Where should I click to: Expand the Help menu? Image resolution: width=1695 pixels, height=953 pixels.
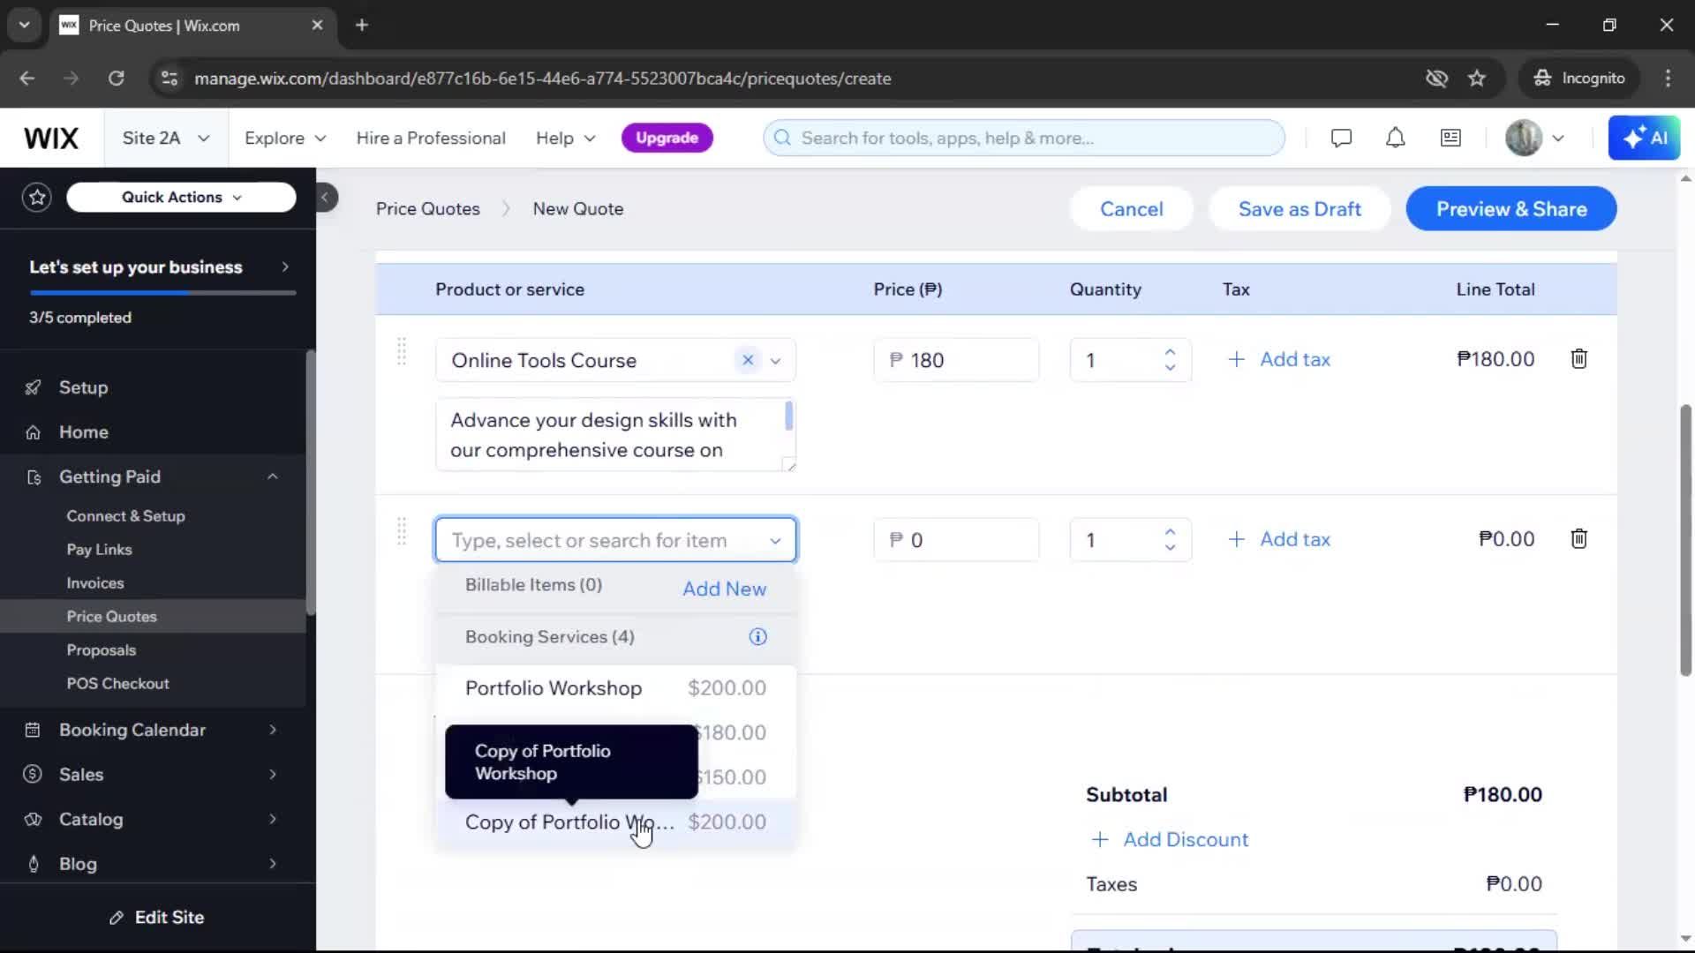point(566,139)
